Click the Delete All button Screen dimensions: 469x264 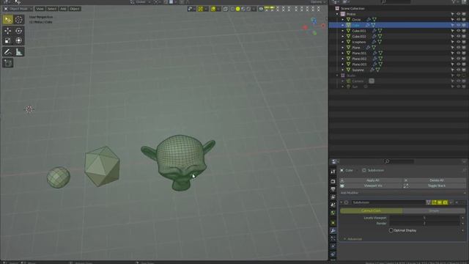(435, 180)
